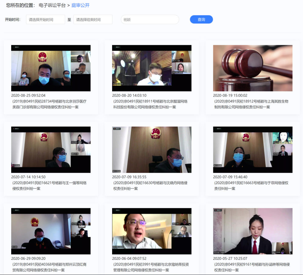
Task: Open video thumbnail dated 2020-05-27 10:25:07
Action: tap(253, 231)
